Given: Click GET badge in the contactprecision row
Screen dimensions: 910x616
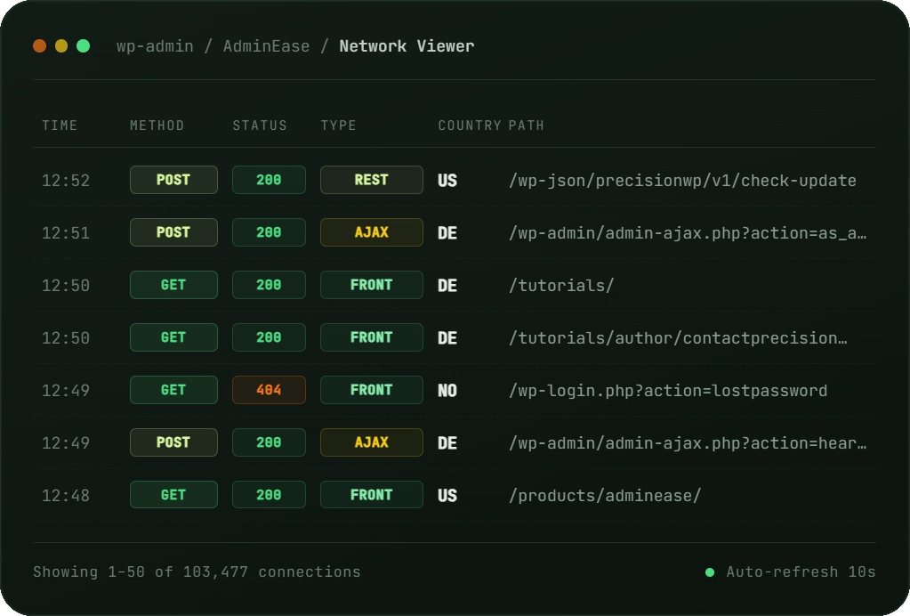Looking at the screenshot, I should coord(173,337).
